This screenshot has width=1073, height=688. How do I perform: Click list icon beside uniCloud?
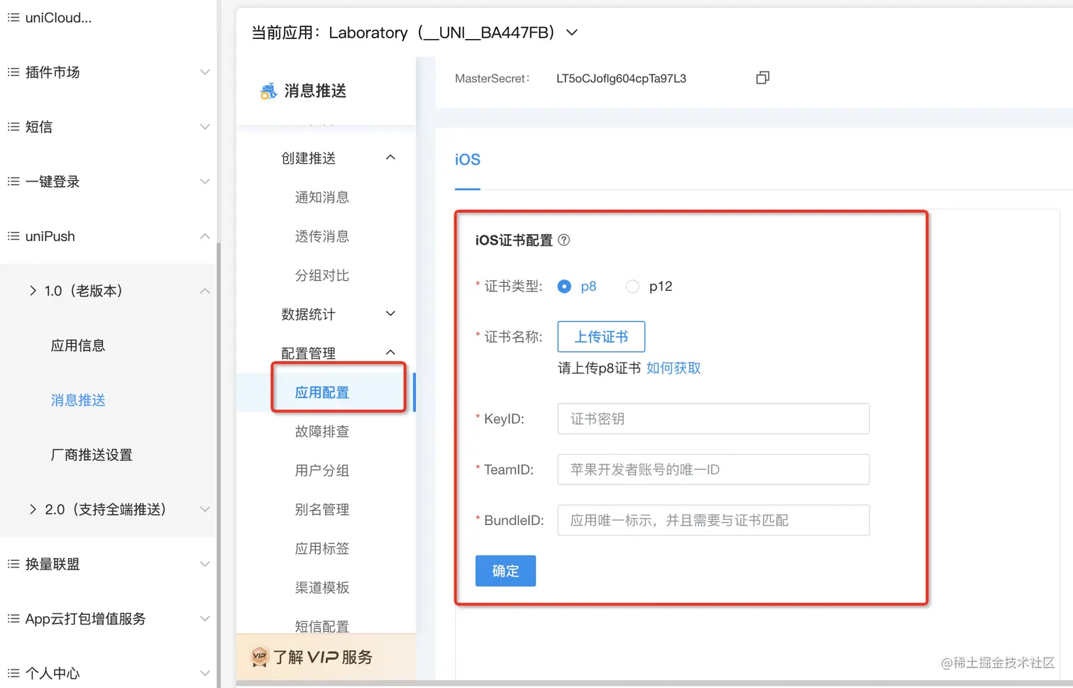[x=13, y=18]
